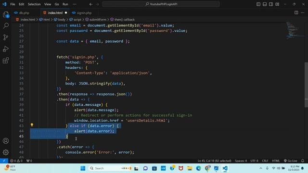308x173 pixels.
Task: Click index.html in the breadcrumb
Action: click(28, 20)
